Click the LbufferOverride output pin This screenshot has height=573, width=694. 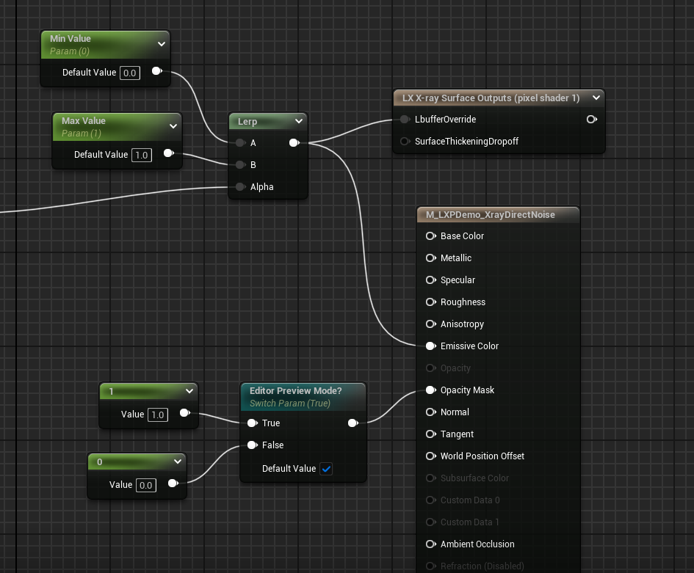point(592,119)
